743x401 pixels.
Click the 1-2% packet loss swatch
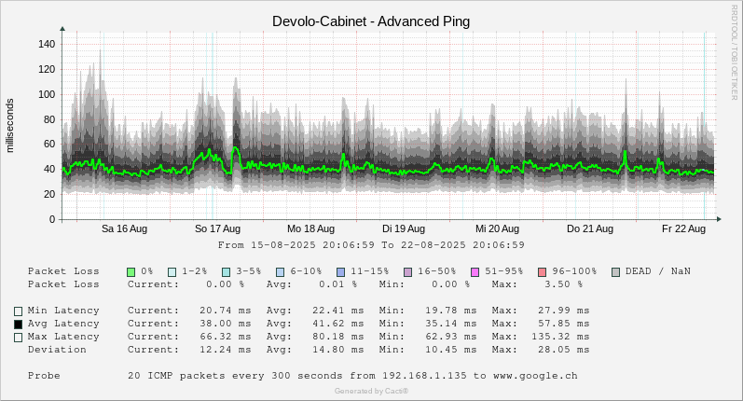[172, 272]
